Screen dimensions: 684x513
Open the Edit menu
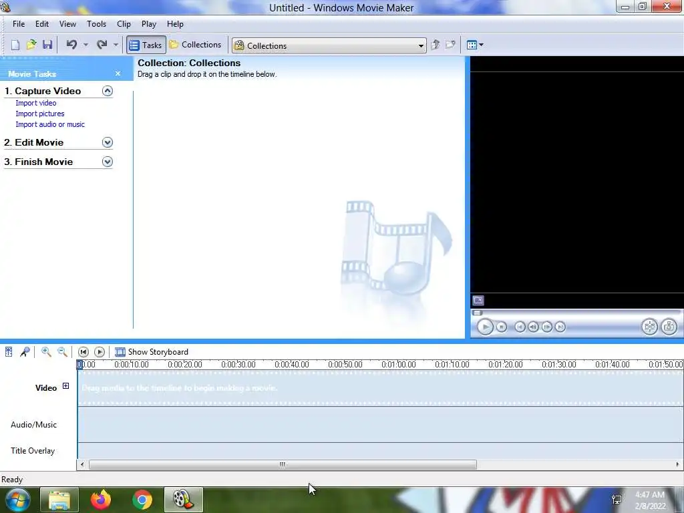(x=42, y=24)
